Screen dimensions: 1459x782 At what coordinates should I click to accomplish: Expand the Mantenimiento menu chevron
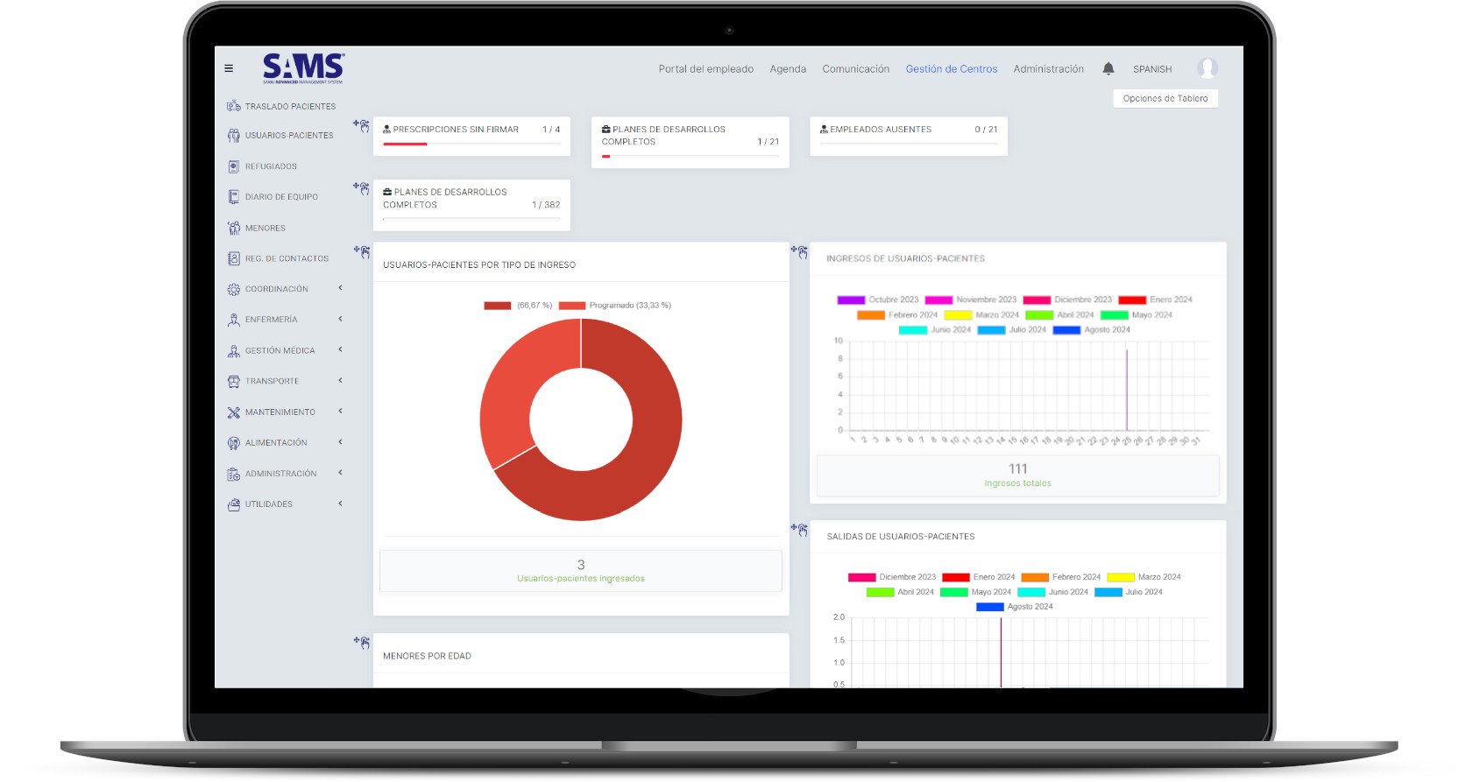point(340,411)
